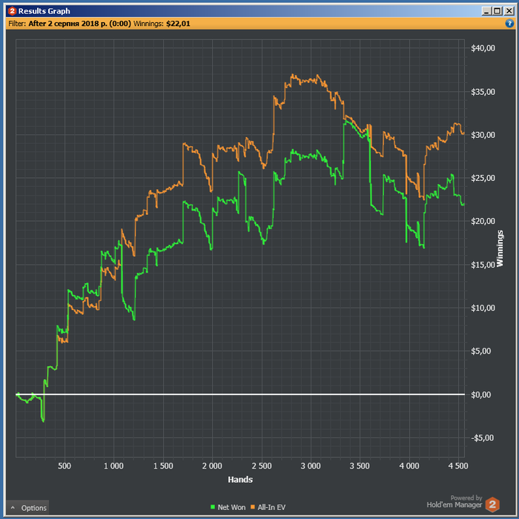Screen dimensions: 519x519
Task: Click the "$15,00" axis label
Action: tap(483, 265)
